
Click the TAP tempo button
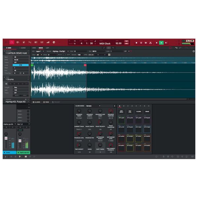coord(126,41)
